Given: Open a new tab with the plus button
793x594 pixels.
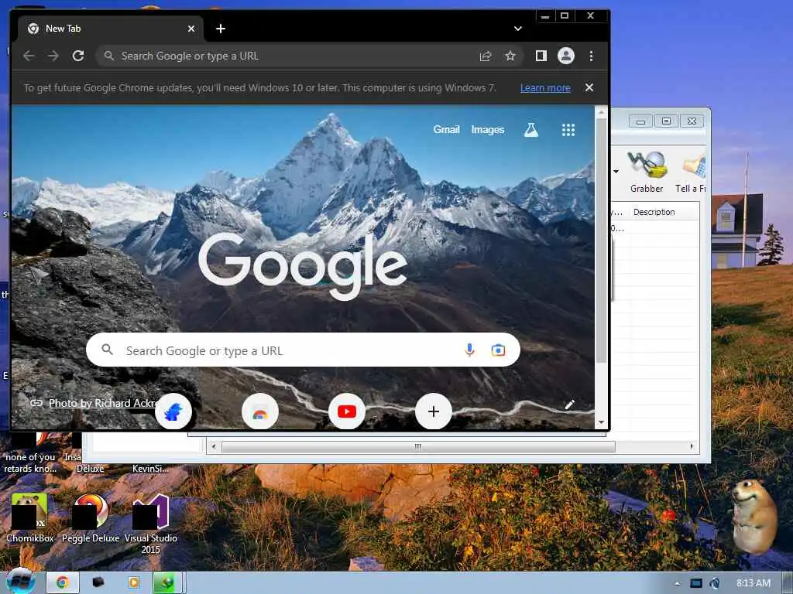Looking at the screenshot, I should (x=221, y=29).
